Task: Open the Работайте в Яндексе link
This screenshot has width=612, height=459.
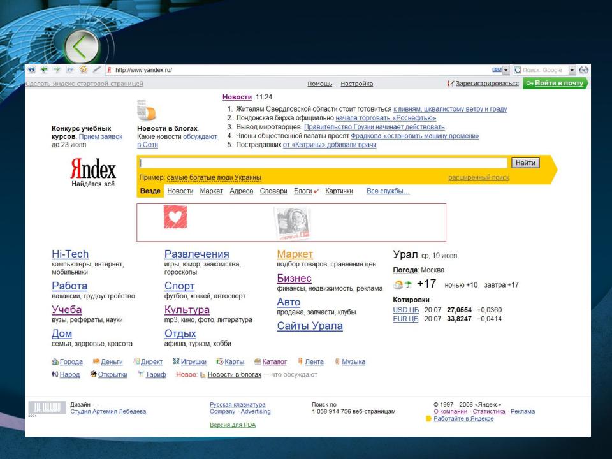Action: (463, 418)
